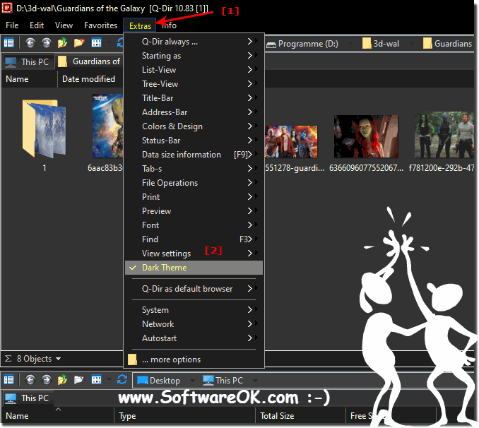Expand the Colors & Design submenu
The height and width of the screenshot is (428, 479).
(194, 126)
